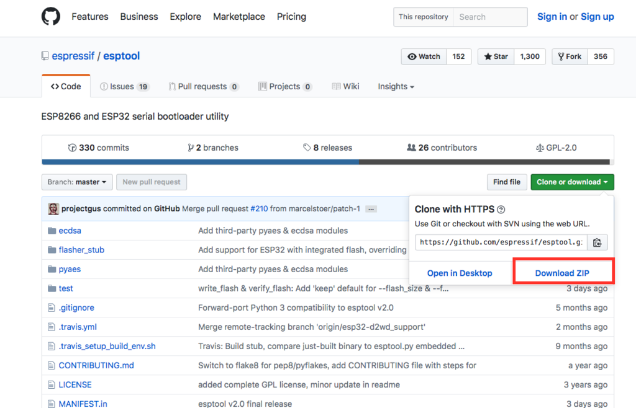Open projectgus avatar thumbnail
This screenshot has width=636, height=408.
[x=53, y=209]
